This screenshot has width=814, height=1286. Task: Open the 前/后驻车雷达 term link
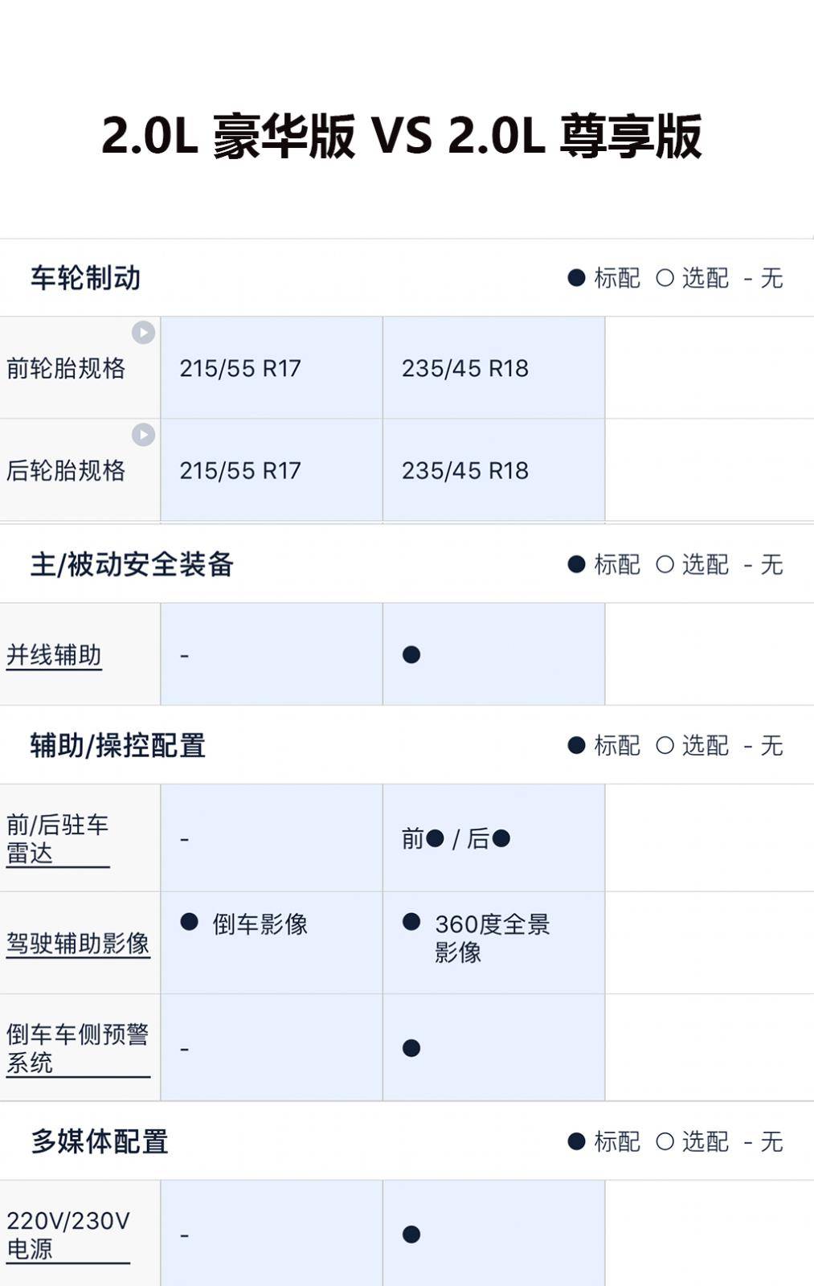pos(58,838)
